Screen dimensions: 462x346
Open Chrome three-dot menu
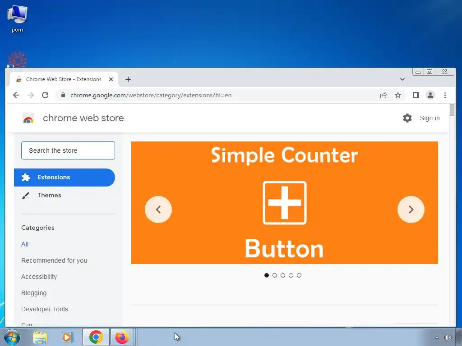(x=445, y=95)
